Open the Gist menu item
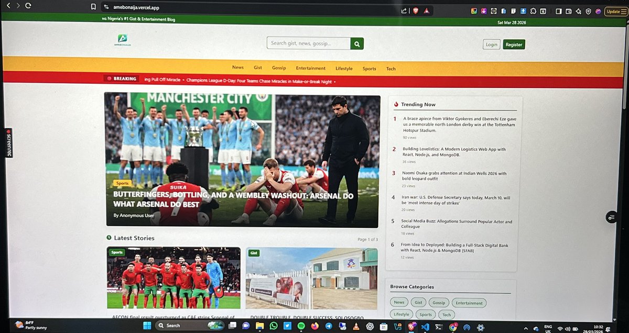 click(258, 68)
